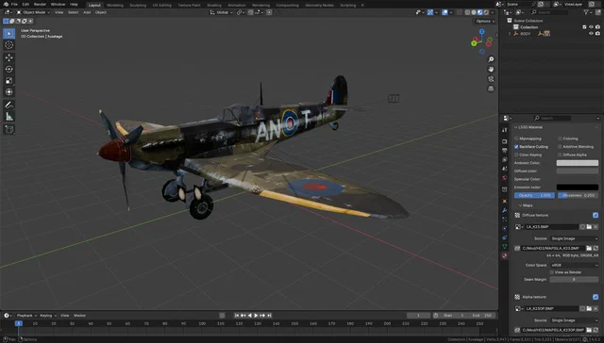Open the Object Data green triangle tab

[x=505, y=247]
